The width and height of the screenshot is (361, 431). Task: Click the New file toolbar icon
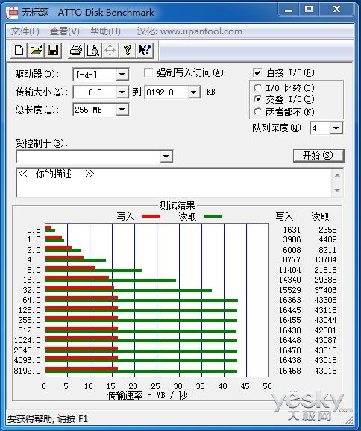19,50
